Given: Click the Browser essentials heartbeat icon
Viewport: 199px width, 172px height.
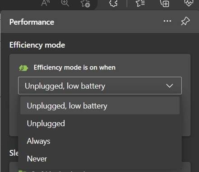Looking at the screenshot, I should [189, 3].
